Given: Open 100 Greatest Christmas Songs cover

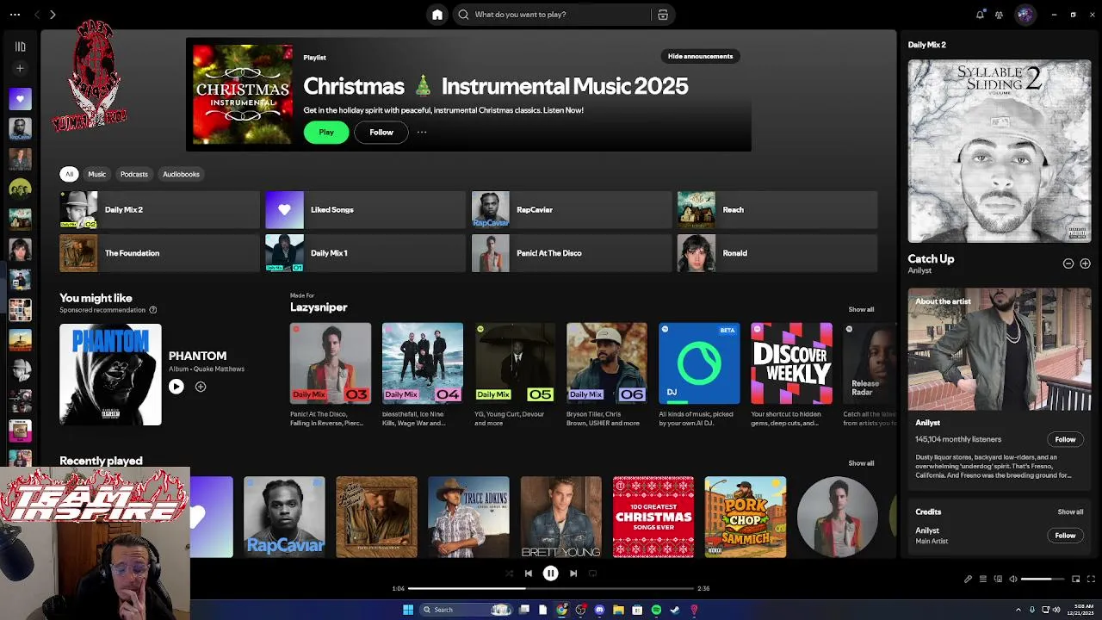Looking at the screenshot, I should 653,517.
